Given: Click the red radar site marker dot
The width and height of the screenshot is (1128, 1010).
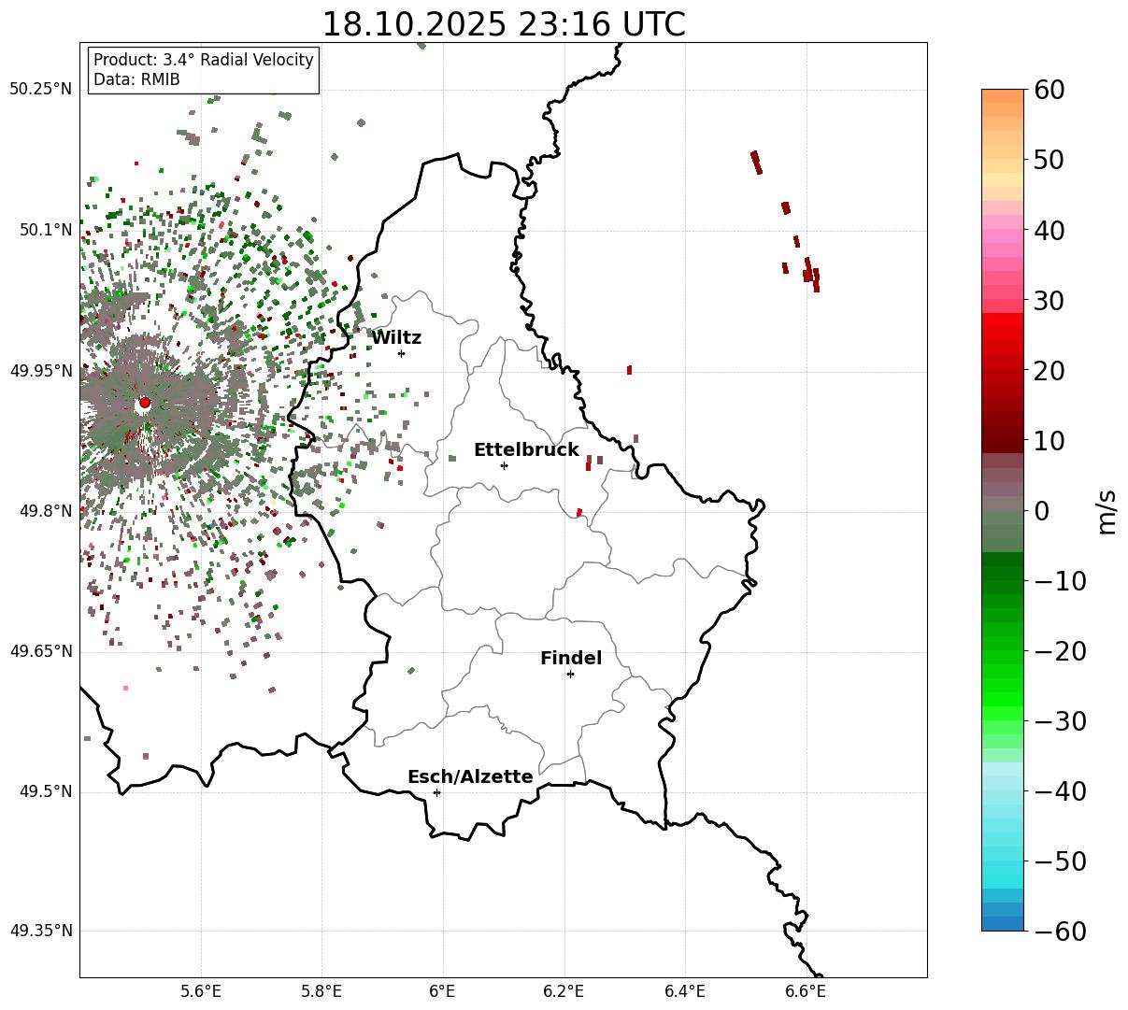Looking at the screenshot, I should [144, 403].
